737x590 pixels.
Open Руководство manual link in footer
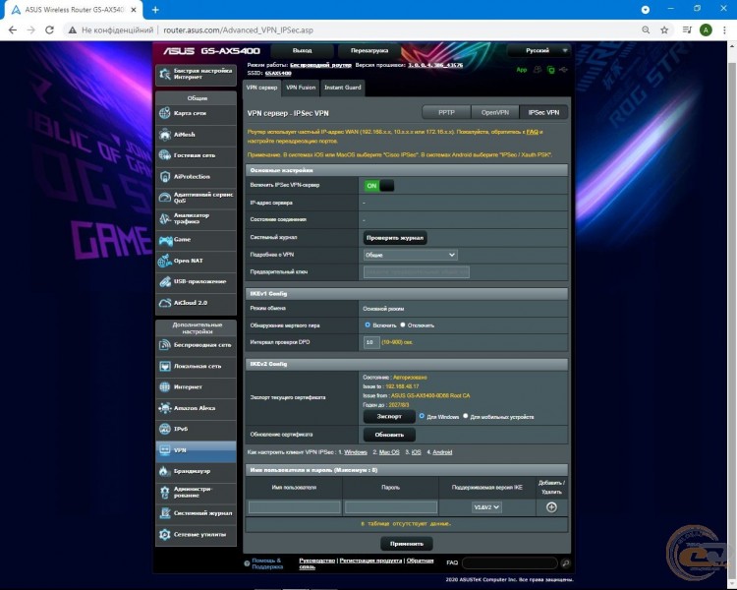pyautogui.click(x=316, y=560)
